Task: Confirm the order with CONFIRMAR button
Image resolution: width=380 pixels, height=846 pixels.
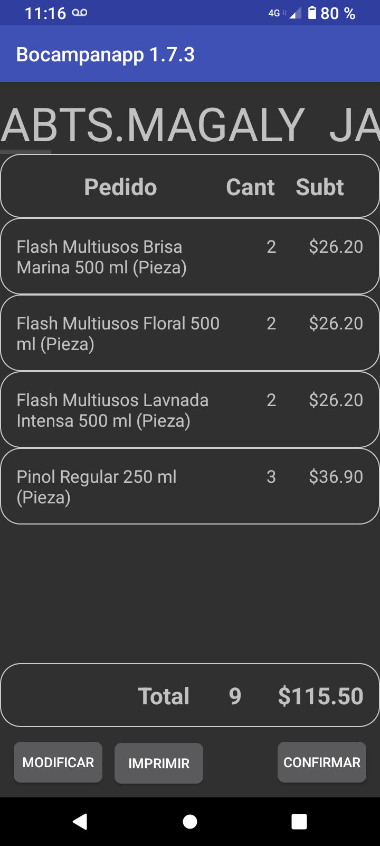Action: (322, 762)
